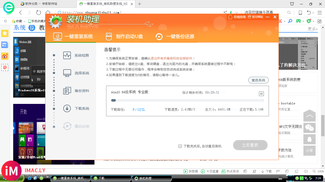325x182 pixels.
Task: Click the 分享 button
Action: click(310, 151)
